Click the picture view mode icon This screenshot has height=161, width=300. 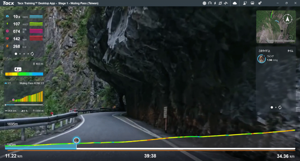coord(252,3)
